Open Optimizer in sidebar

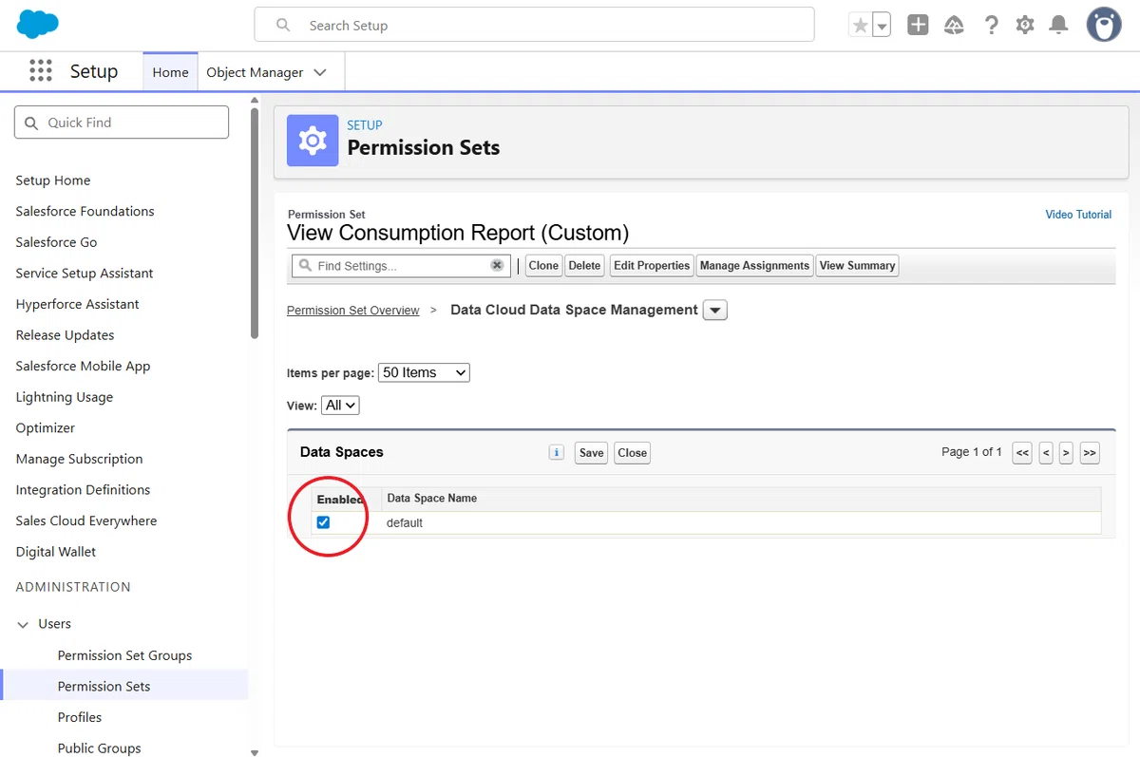point(45,427)
